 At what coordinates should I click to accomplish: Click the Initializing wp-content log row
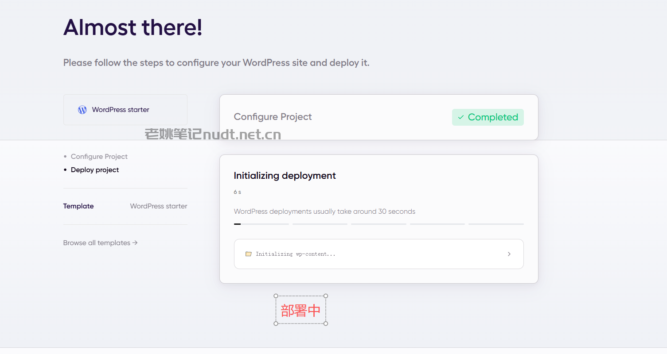(379, 254)
